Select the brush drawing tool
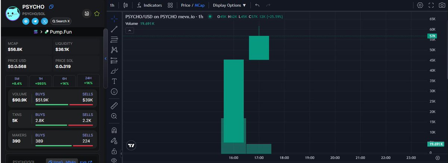This screenshot has width=448, height=163. pyautogui.click(x=114, y=71)
